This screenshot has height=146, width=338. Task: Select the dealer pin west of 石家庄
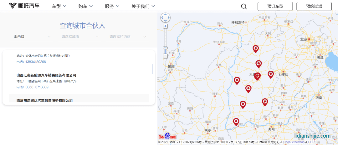[270, 74]
